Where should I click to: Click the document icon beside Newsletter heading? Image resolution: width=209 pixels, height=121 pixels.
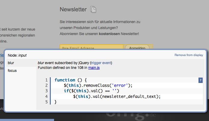pyautogui.click(x=94, y=10)
